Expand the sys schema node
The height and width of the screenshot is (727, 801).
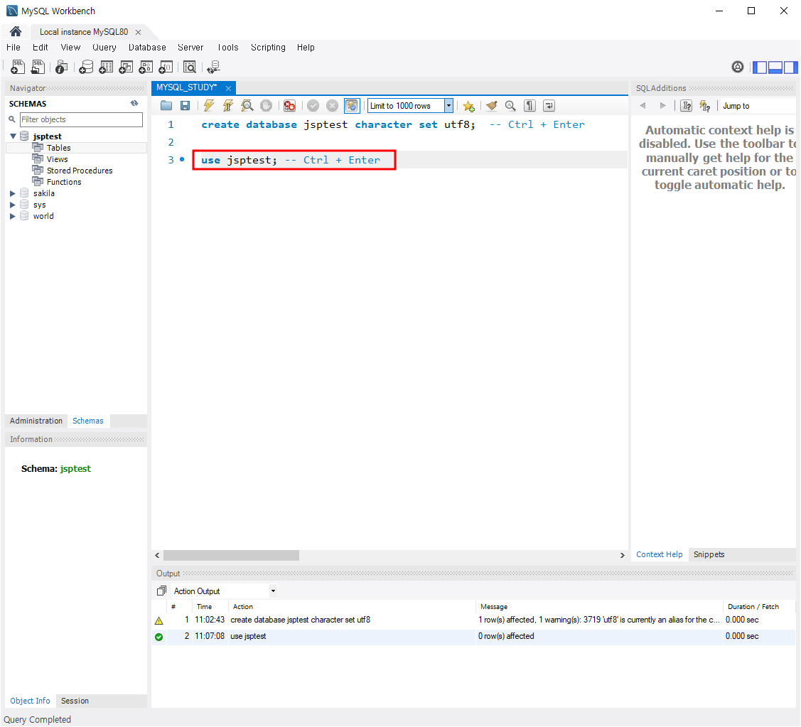13,205
